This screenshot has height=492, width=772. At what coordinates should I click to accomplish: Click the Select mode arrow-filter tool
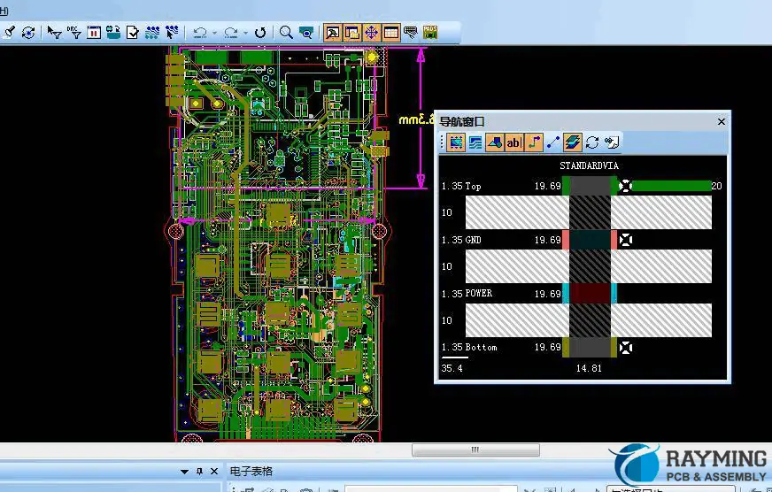[55, 33]
